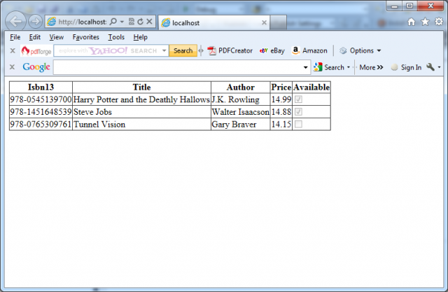448x292 pixels.
Task: Toggle the Compatibility View icon
Action: (132, 22)
